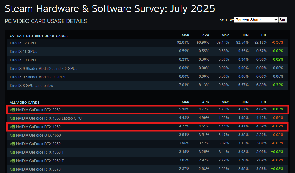
Task: Click DirectX 9 Shader Model 2b and 3.0 GPUs
Action: coord(43,69)
